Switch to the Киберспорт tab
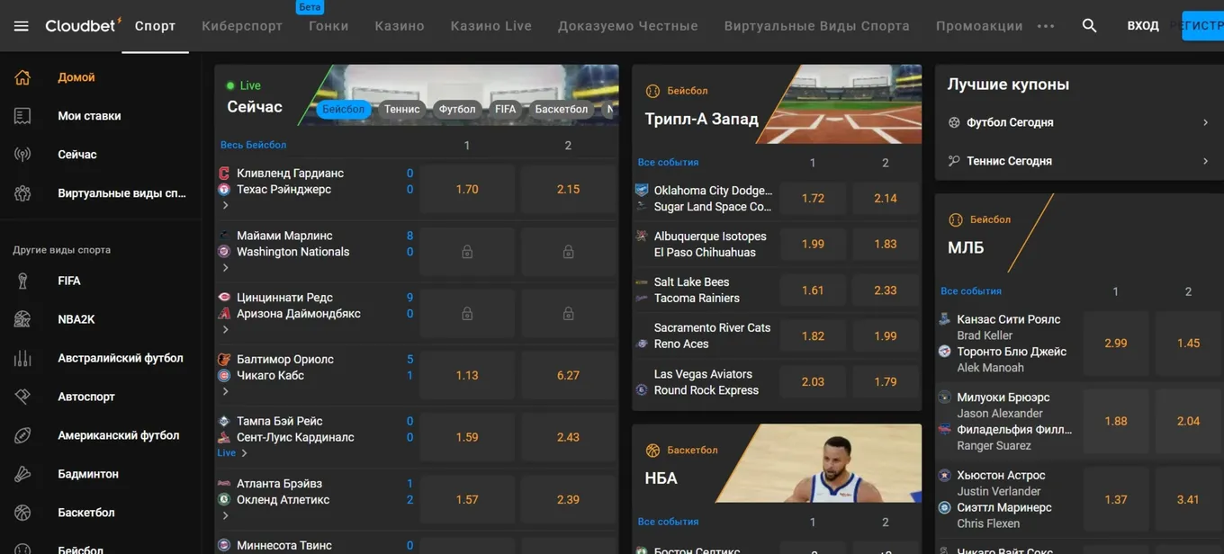The width and height of the screenshot is (1224, 554). (242, 26)
